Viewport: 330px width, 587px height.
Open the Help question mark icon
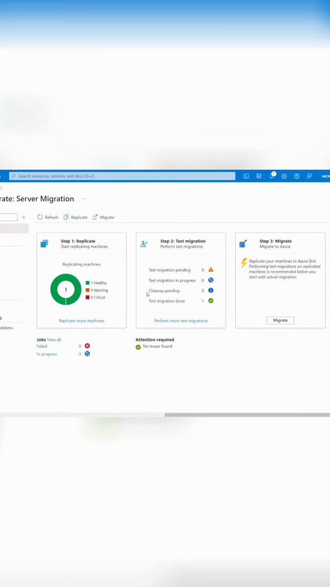pos(297,176)
